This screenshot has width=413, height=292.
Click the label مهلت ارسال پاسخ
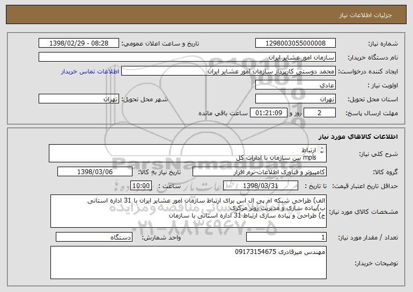[372, 113]
